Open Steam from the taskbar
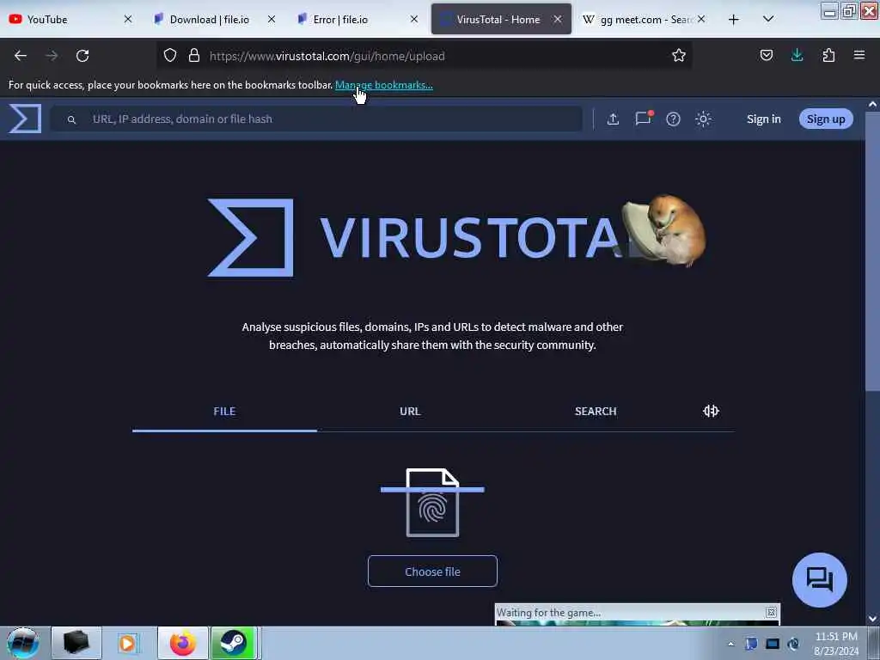Screen dimensions: 880x660 coord(234,643)
